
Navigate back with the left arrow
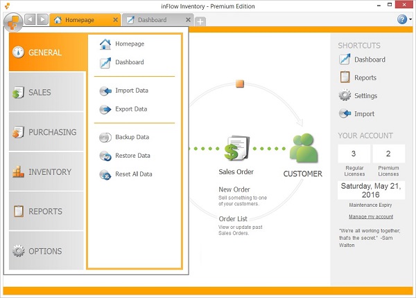pos(30,19)
